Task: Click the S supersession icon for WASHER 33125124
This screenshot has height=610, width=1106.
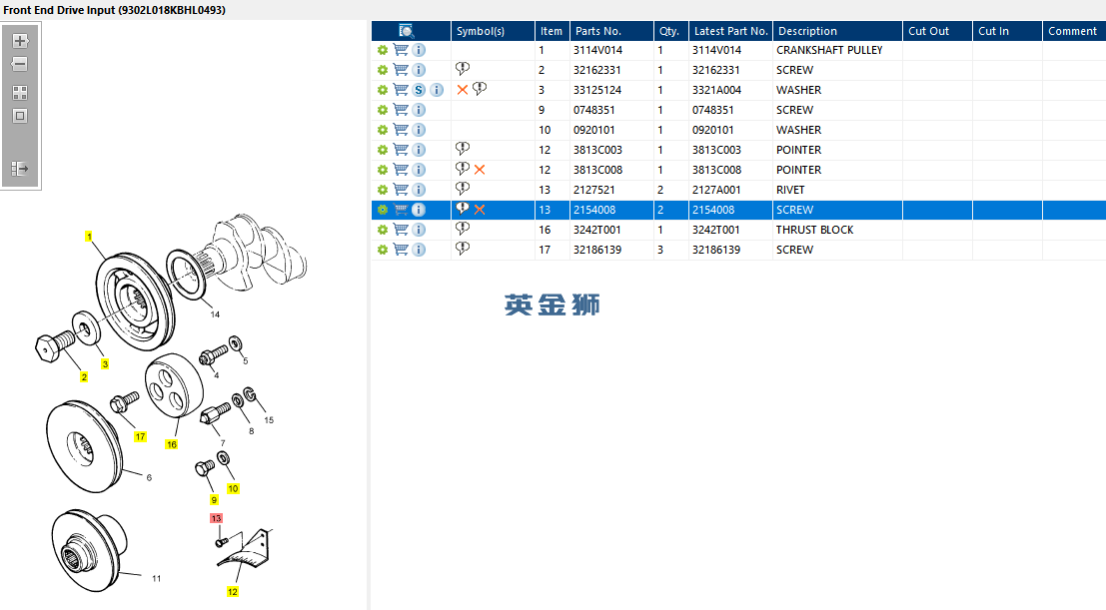Action: [x=419, y=90]
